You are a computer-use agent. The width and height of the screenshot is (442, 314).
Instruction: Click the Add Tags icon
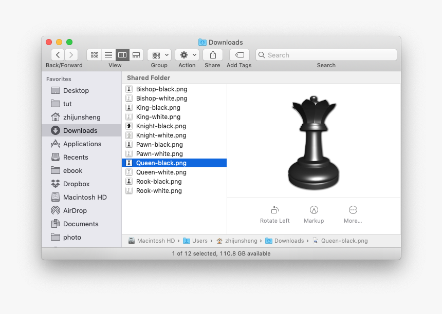click(x=238, y=55)
